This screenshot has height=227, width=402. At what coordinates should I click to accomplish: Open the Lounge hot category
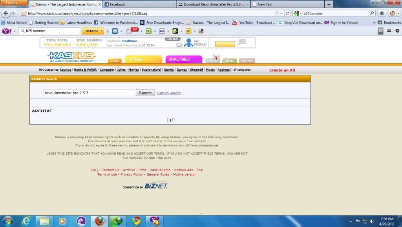point(66,70)
